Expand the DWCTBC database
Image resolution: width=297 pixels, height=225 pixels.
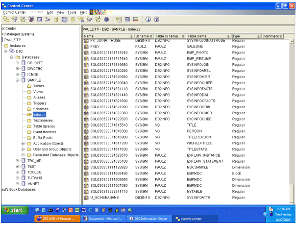(x=17, y=68)
